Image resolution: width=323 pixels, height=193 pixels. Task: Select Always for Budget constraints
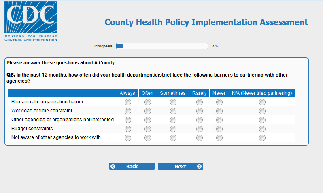pos(128,129)
